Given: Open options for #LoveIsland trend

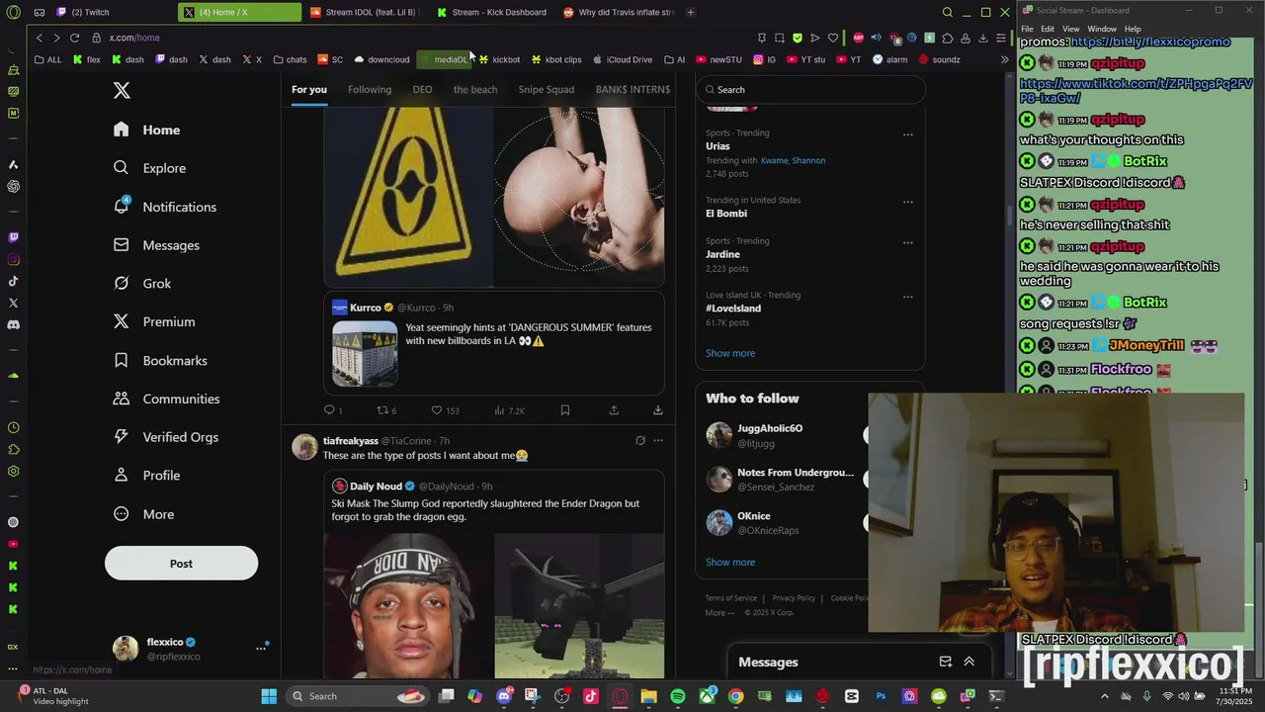Looking at the screenshot, I should tap(907, 297).
